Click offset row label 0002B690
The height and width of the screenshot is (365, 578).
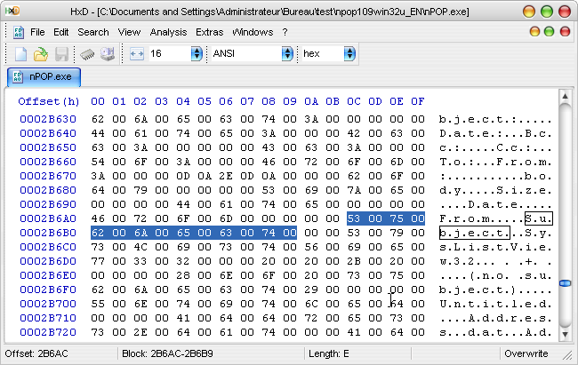[x=48, y=204]
